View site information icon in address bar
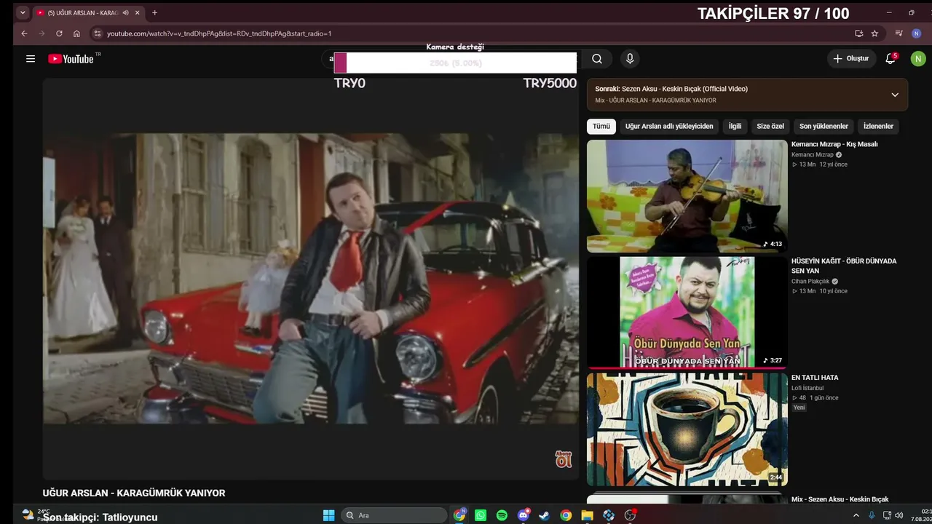Screen dimensions: 932x524 pyautogui.click(x=97, y=33)
